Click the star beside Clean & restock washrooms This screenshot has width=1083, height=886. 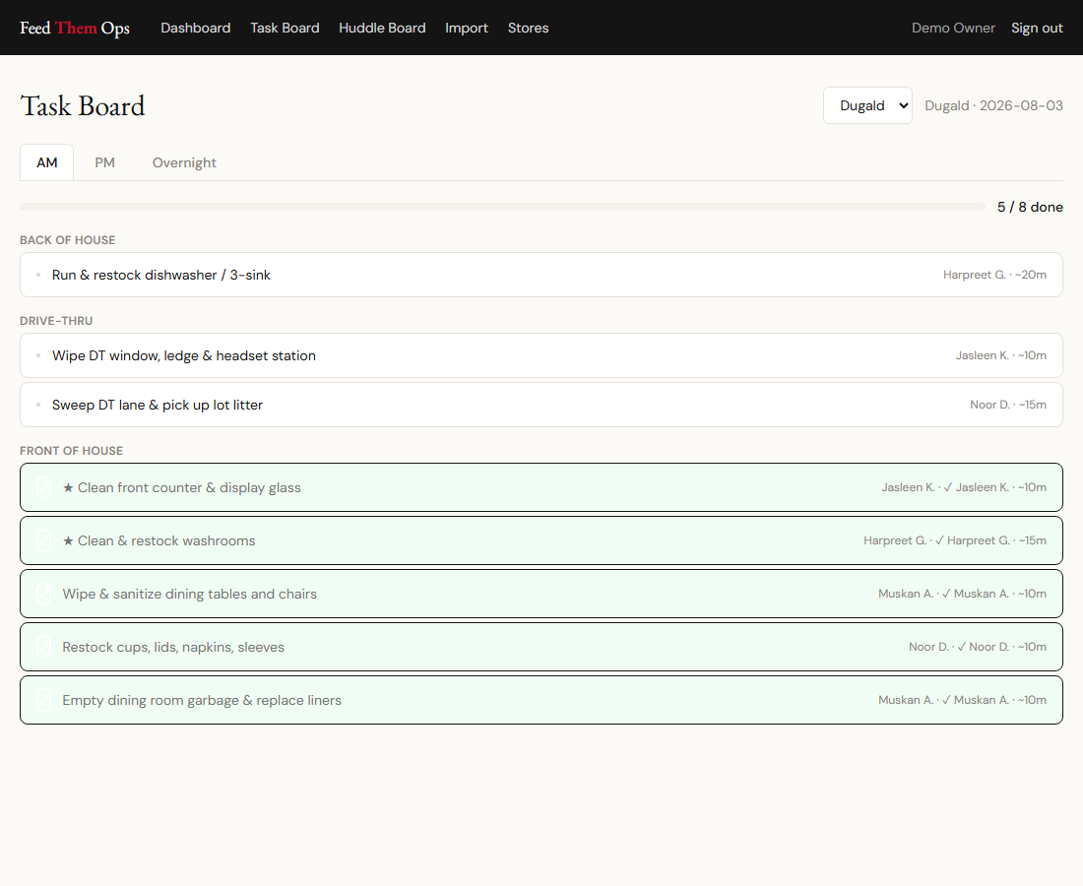pos(68,540)
